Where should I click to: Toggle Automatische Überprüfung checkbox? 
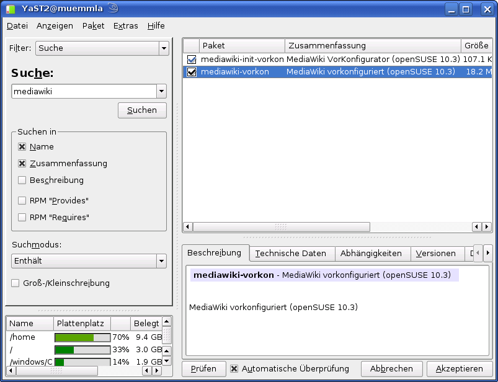pyautogui.click(x=234, y=368)
